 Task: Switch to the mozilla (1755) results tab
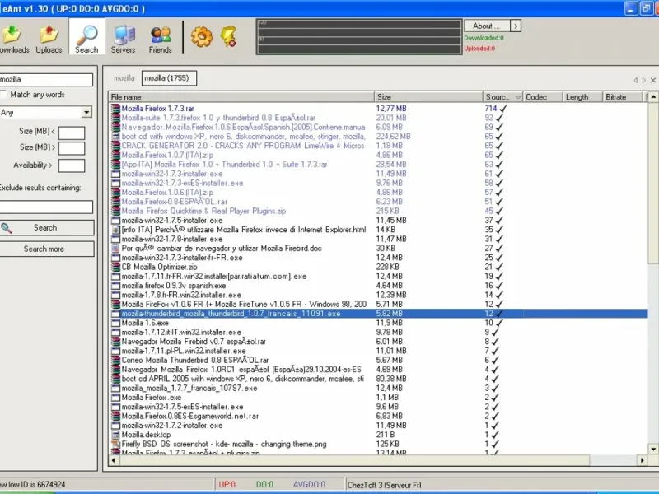click(x=168, y=78)
